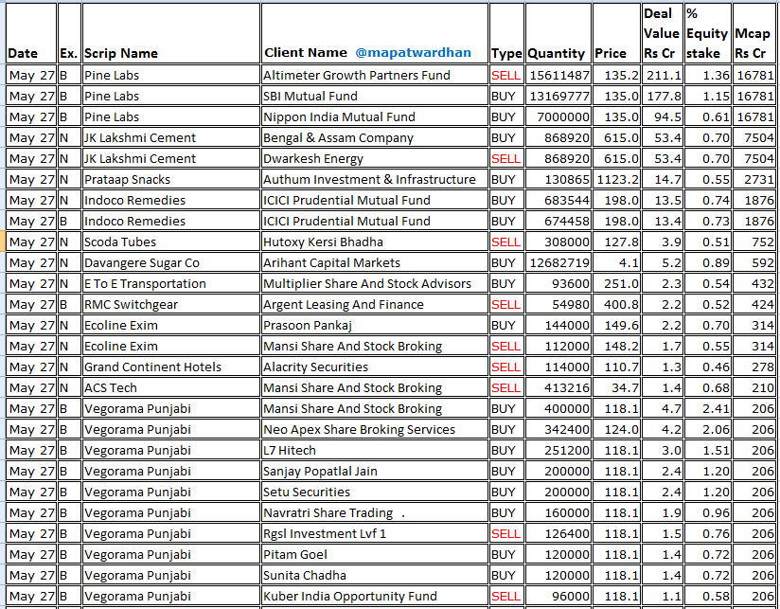Screen dimensions: 780x609
Task: Select the 'Sunita Chadha' cell
Action: [x=375, y=576]
